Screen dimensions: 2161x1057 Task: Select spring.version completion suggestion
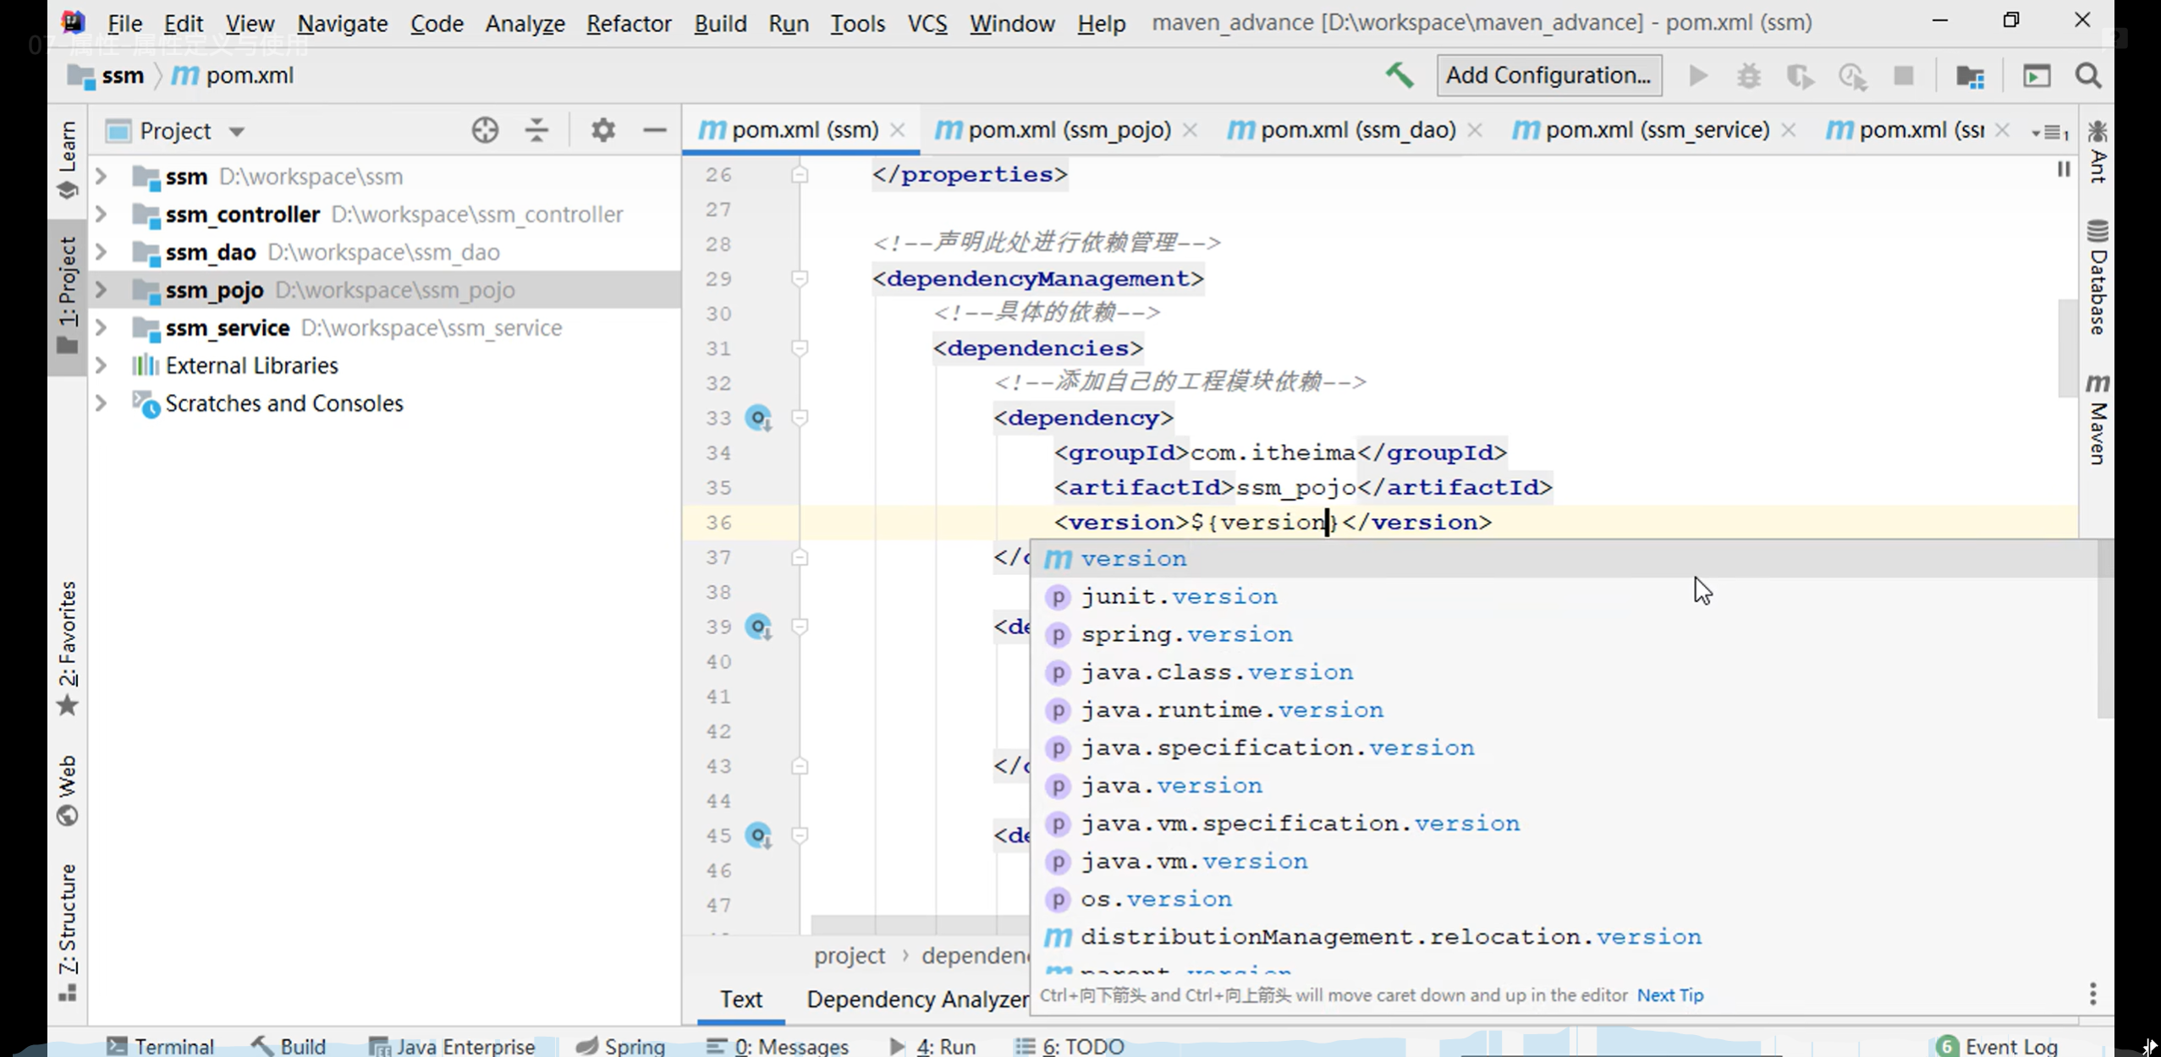[x=1186, y=634]
